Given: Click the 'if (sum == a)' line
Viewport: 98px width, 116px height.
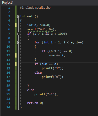Looking at the screenshot, I should tap(46, 64).
